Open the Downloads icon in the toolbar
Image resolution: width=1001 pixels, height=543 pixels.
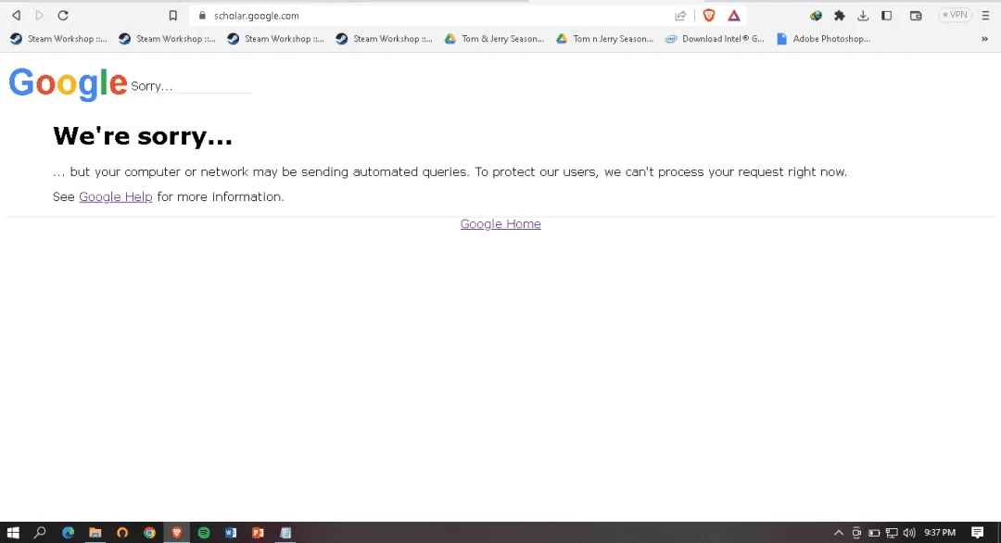pos(863,16)
